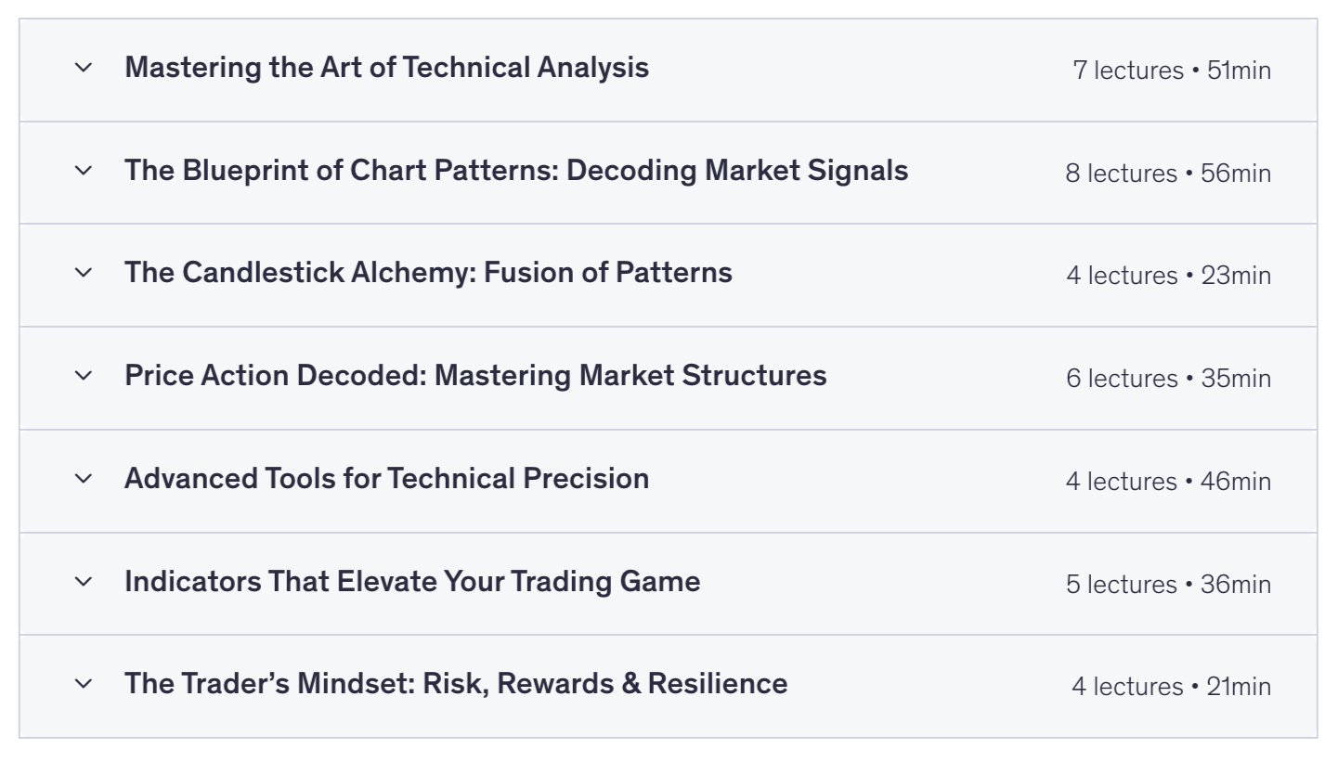Select the Mastering the Art of Technical Analysis title
Image resolution: width=1338 pixels, height=761 pixels.
point(386,68)
